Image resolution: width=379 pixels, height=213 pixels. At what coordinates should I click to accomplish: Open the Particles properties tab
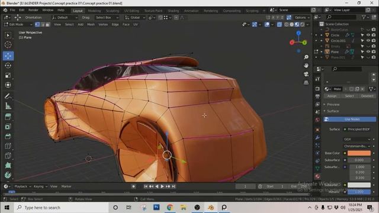point(317,146)
